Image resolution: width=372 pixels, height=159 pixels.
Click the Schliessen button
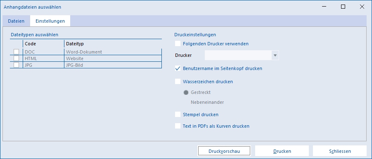tap(340, 151)
